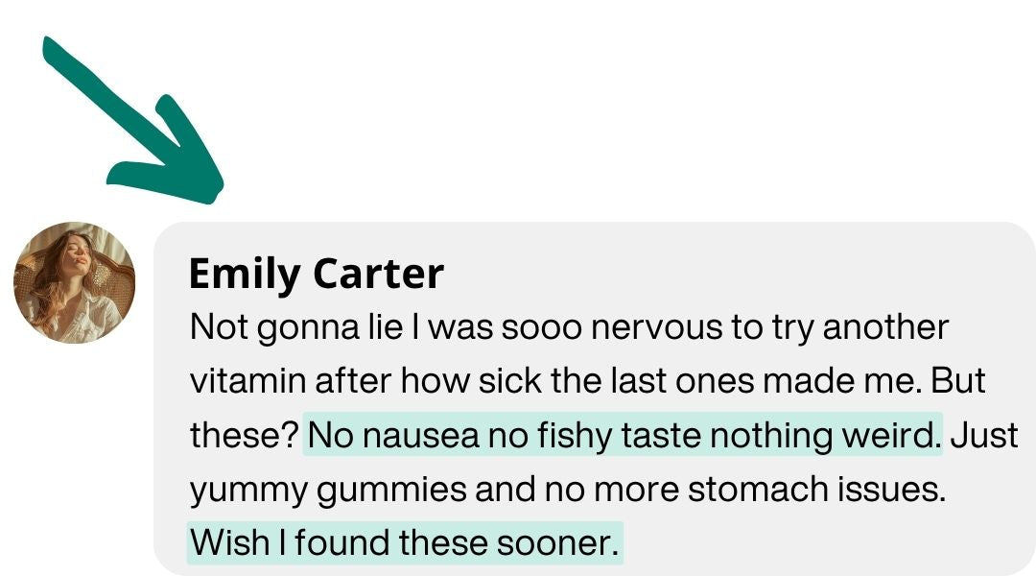Click the name Emily Carter
The width and height of the screenshot is (1036, 576).
click(x=316, y=274)
